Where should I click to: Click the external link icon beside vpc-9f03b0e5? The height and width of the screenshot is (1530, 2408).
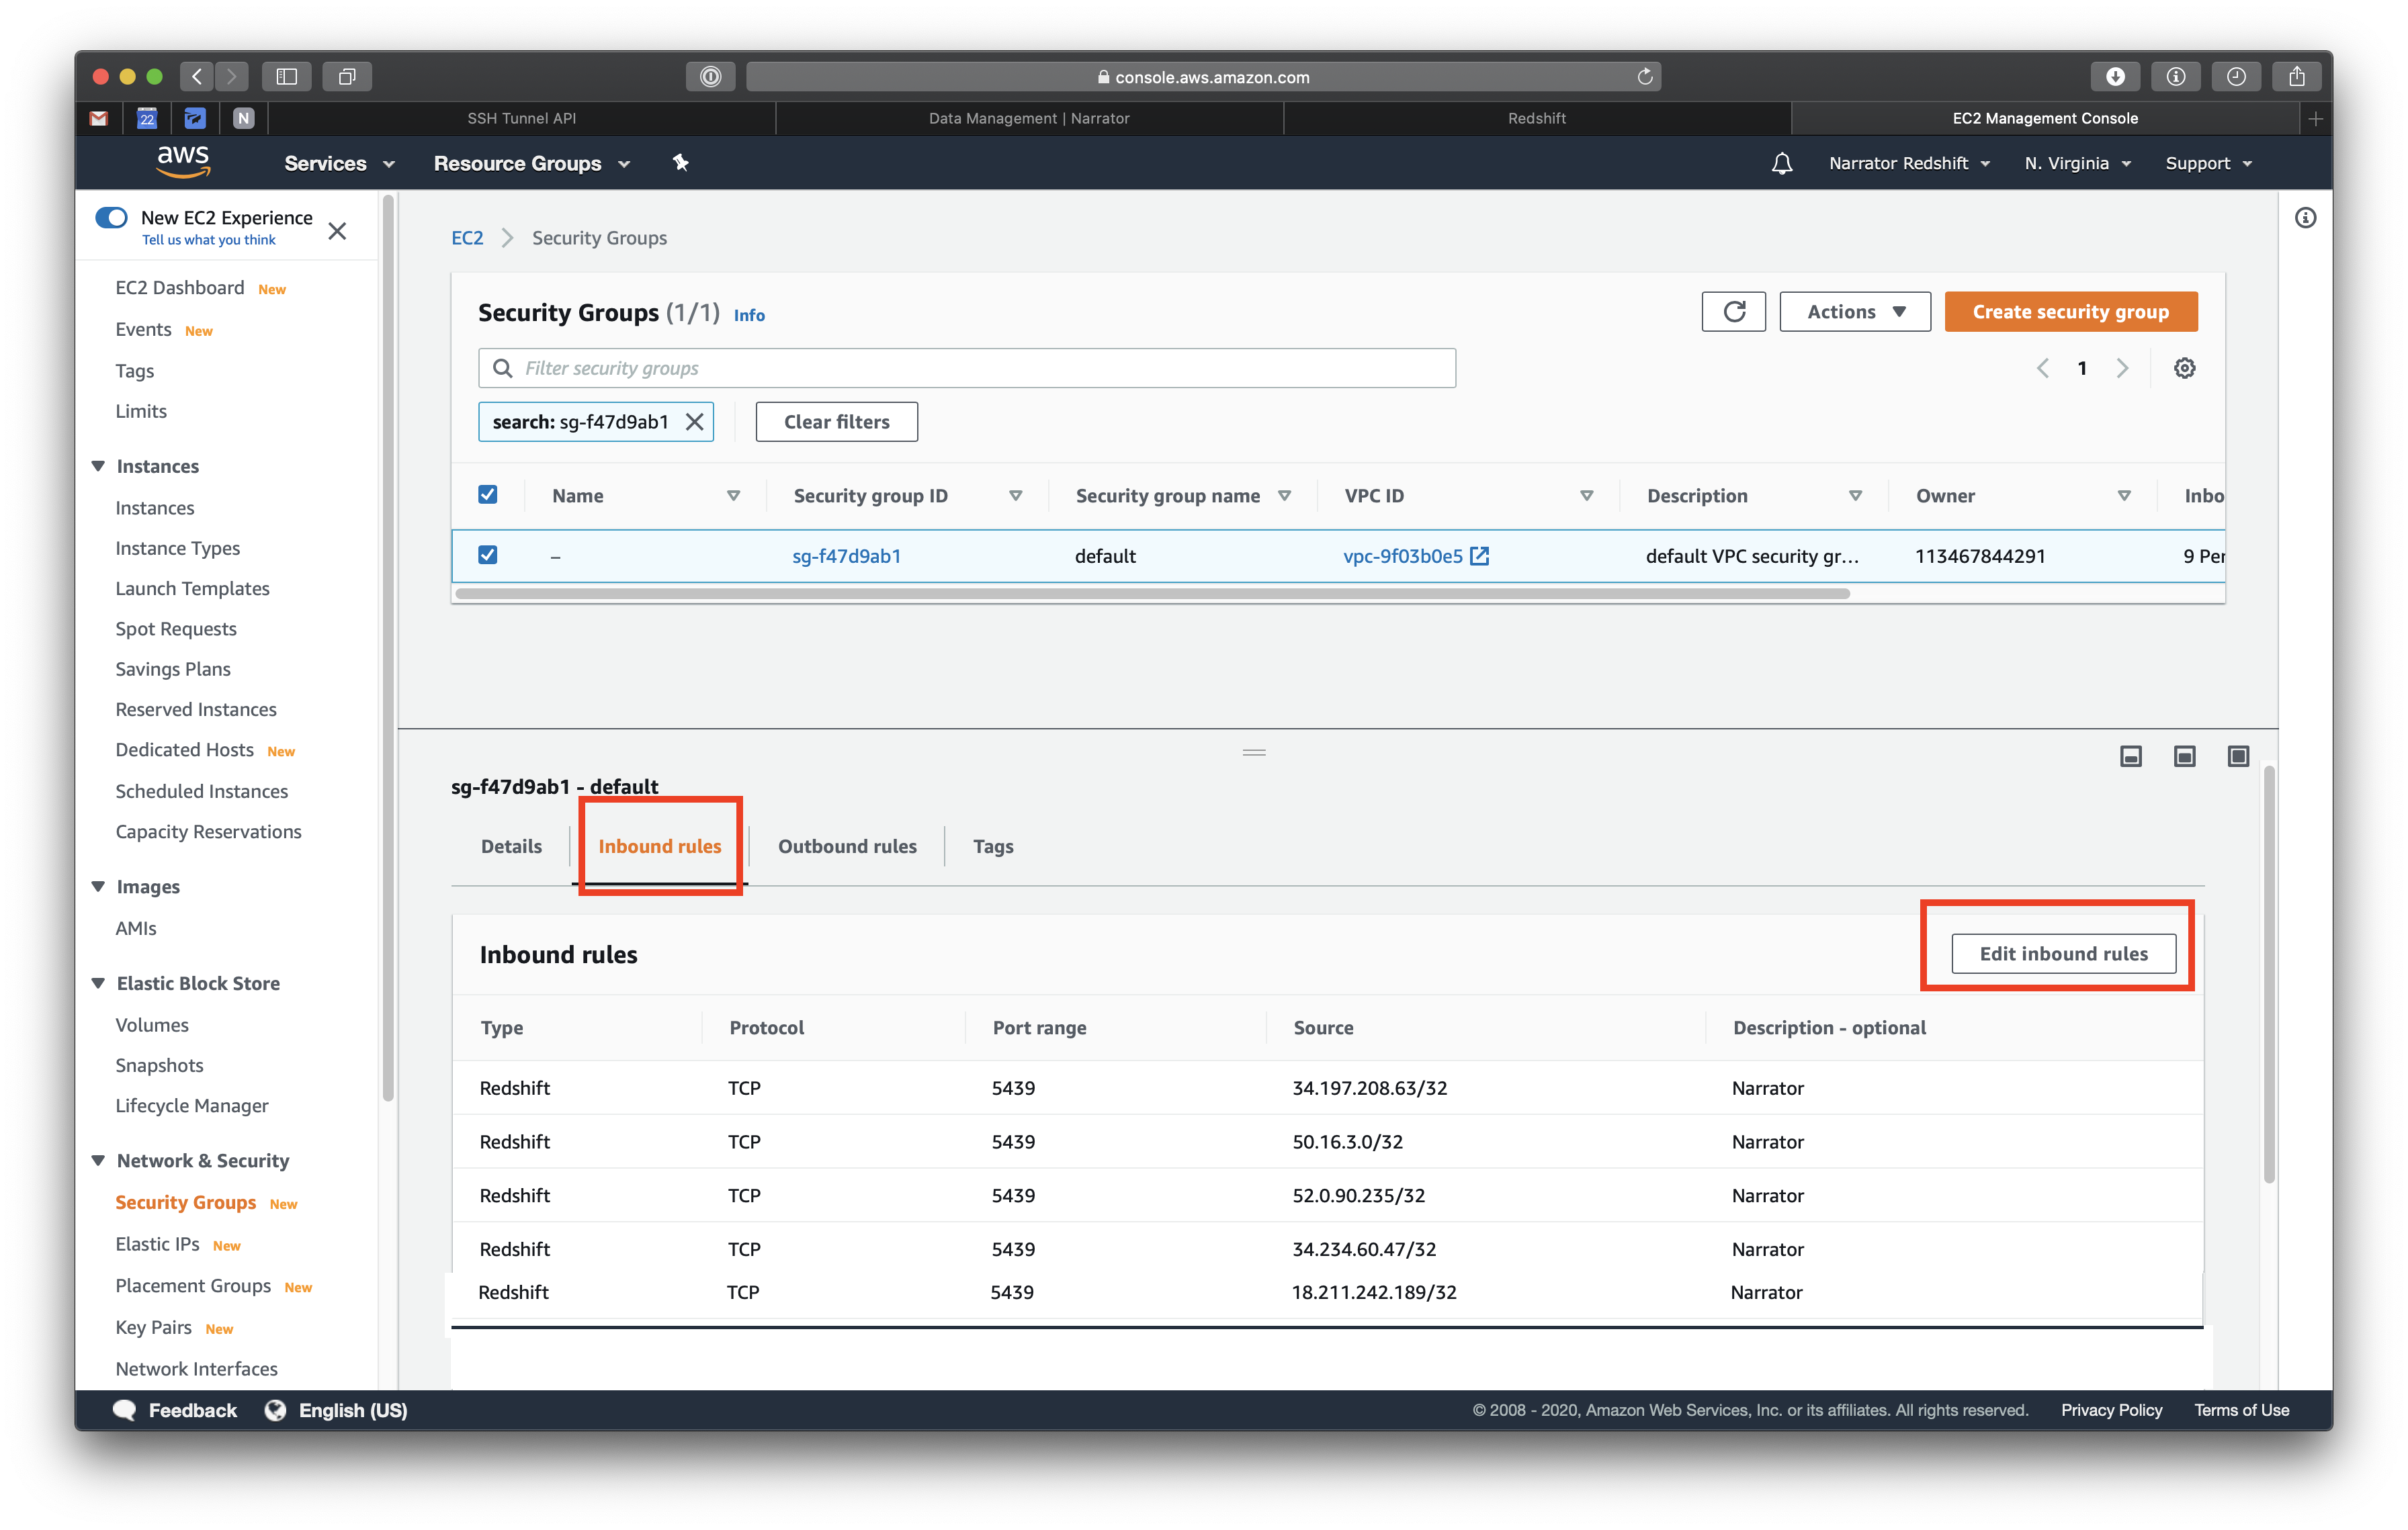[x=1480, y=557]
